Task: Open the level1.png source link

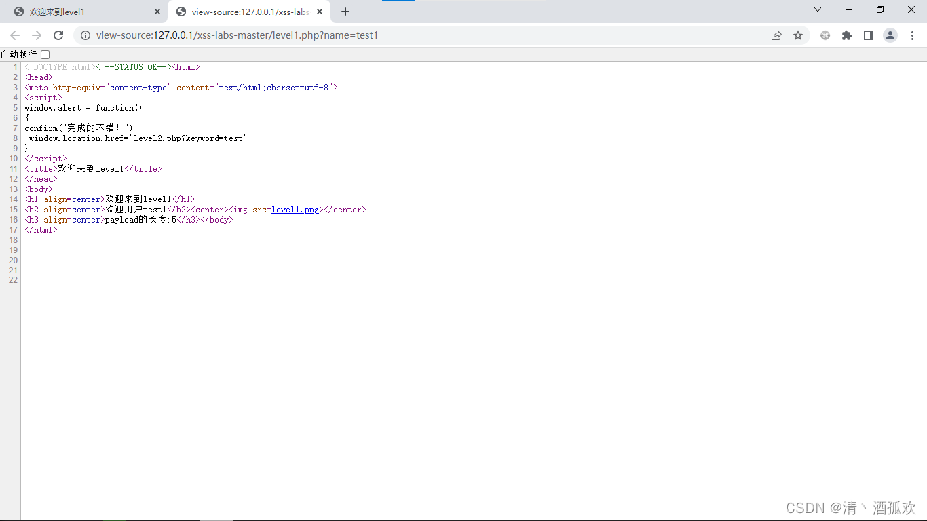Action: click(x=295, y=210)
